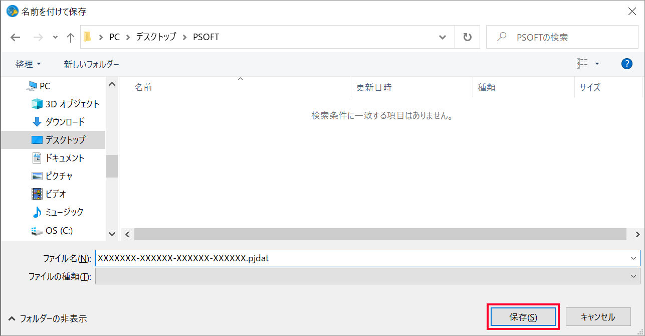This screenshot has height=336, width=645.
Task: Click the search magnifier icon
Action: point(501,37)
